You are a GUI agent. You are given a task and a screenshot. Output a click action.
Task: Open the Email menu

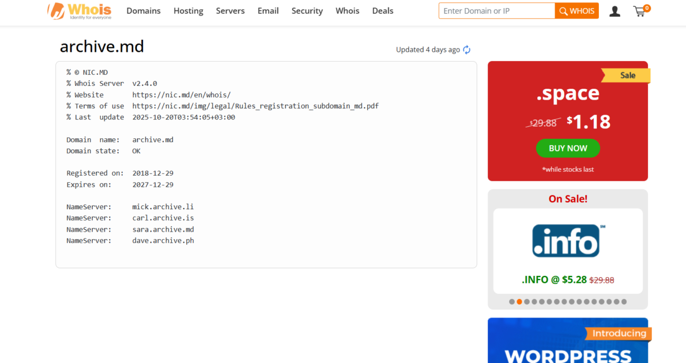[x=268, y=11]
